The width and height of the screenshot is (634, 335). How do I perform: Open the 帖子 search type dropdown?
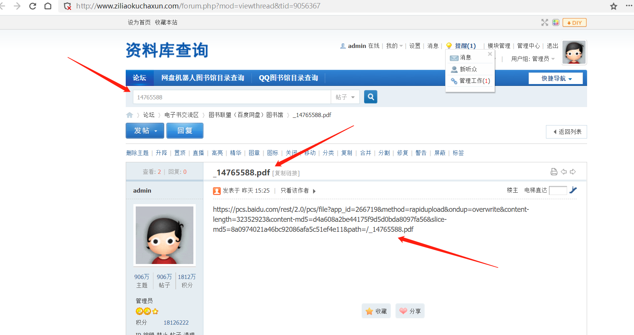(345, 97)
